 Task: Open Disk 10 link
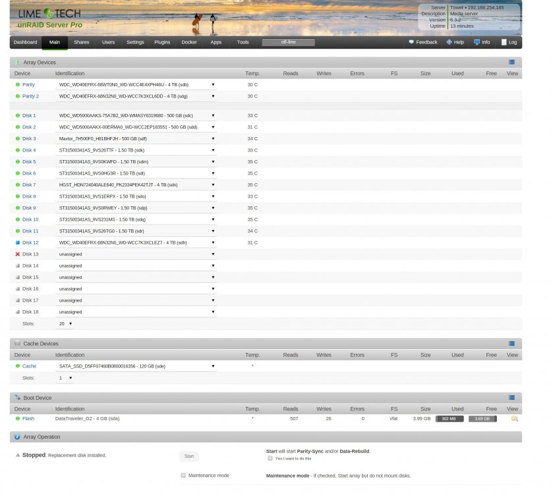30,219
